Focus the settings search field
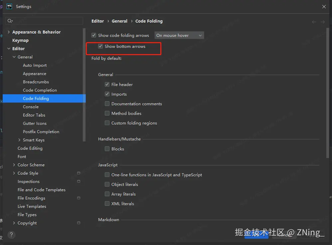 44,21
